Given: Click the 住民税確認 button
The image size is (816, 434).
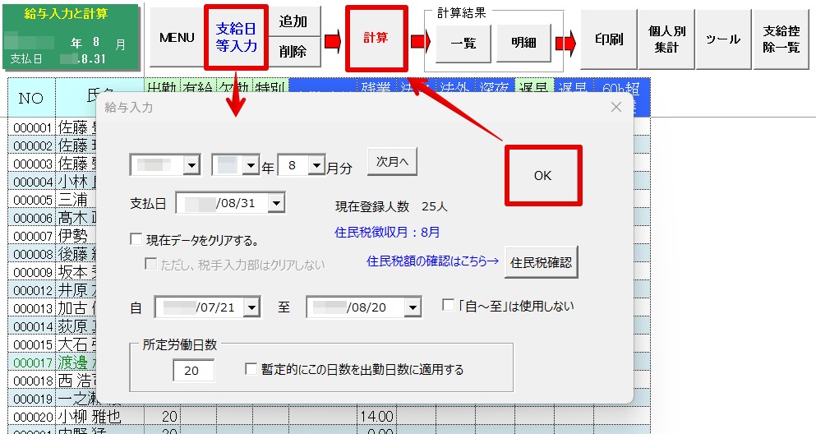Looking at the screenshot, I should pos(542,262).
